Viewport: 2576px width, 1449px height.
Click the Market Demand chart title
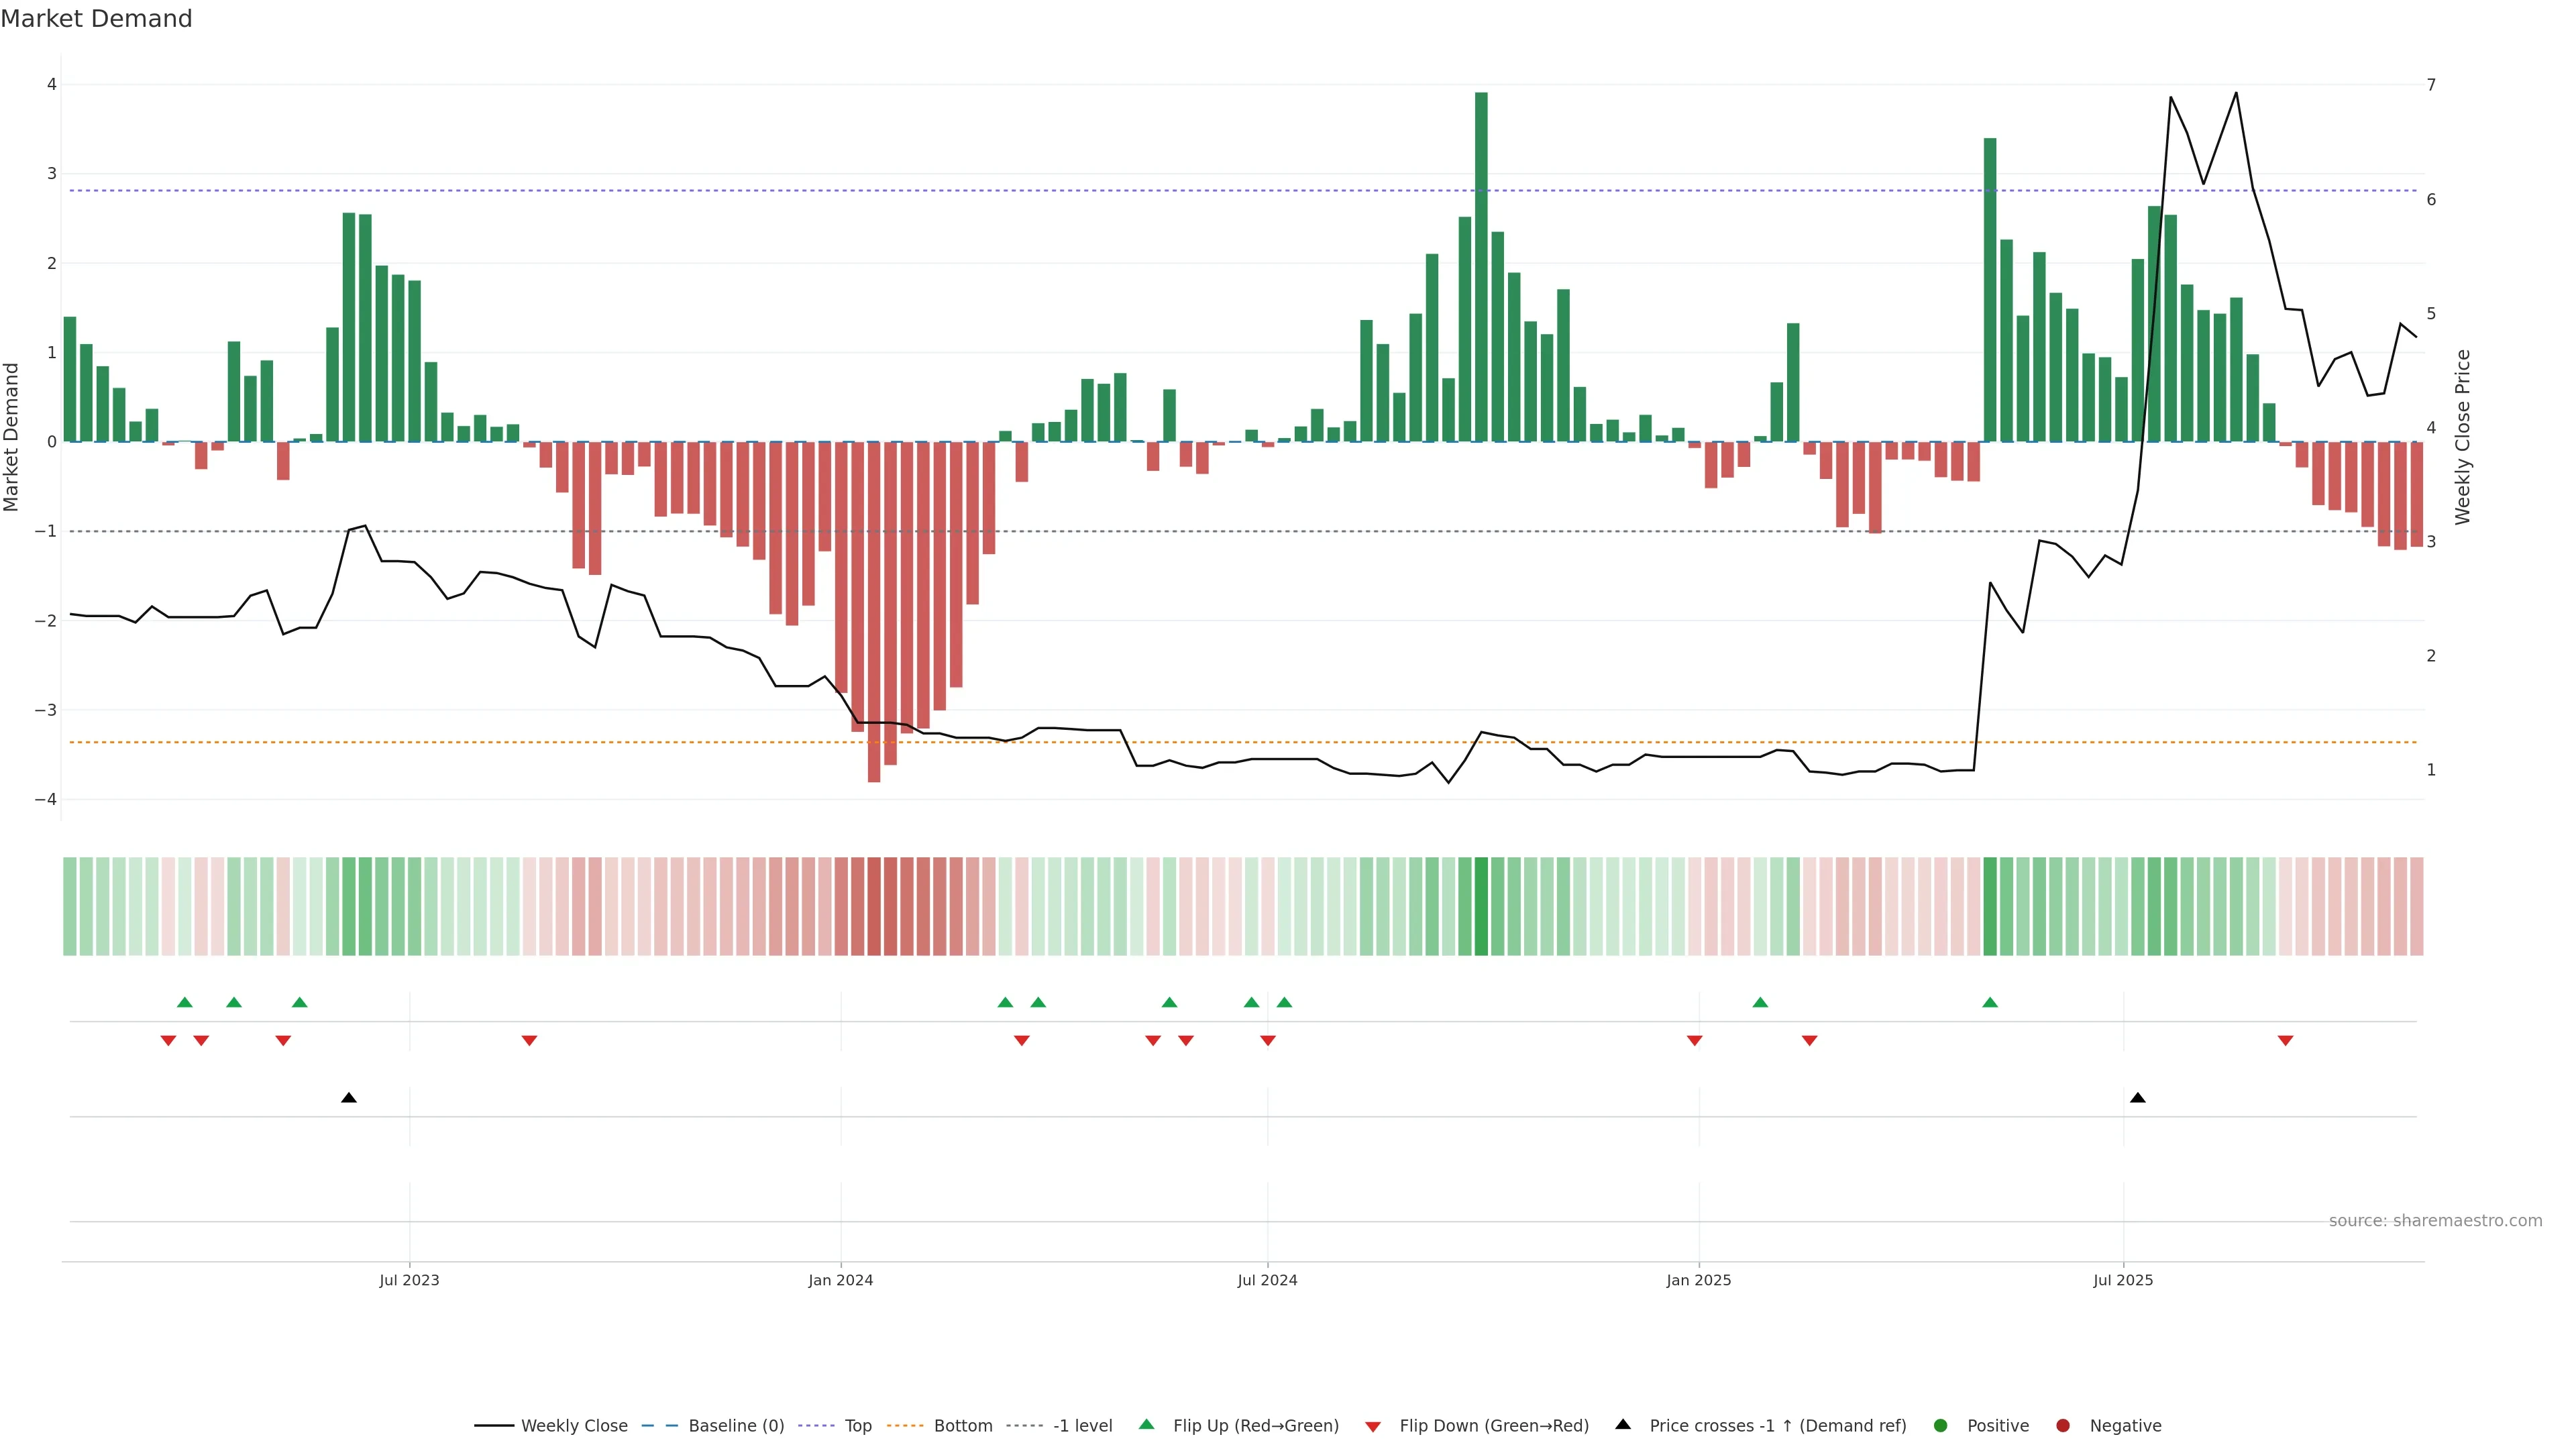96,19
